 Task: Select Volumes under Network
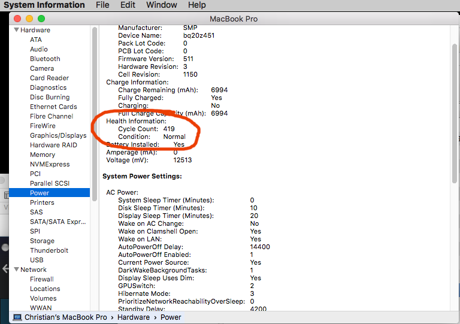(43, 298)
